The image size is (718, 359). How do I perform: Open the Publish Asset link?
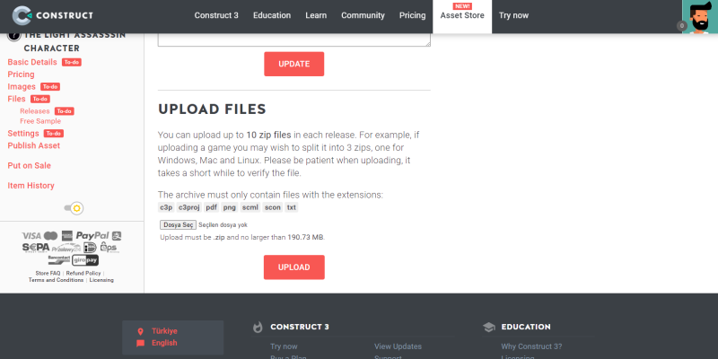[x=34, y=145]
